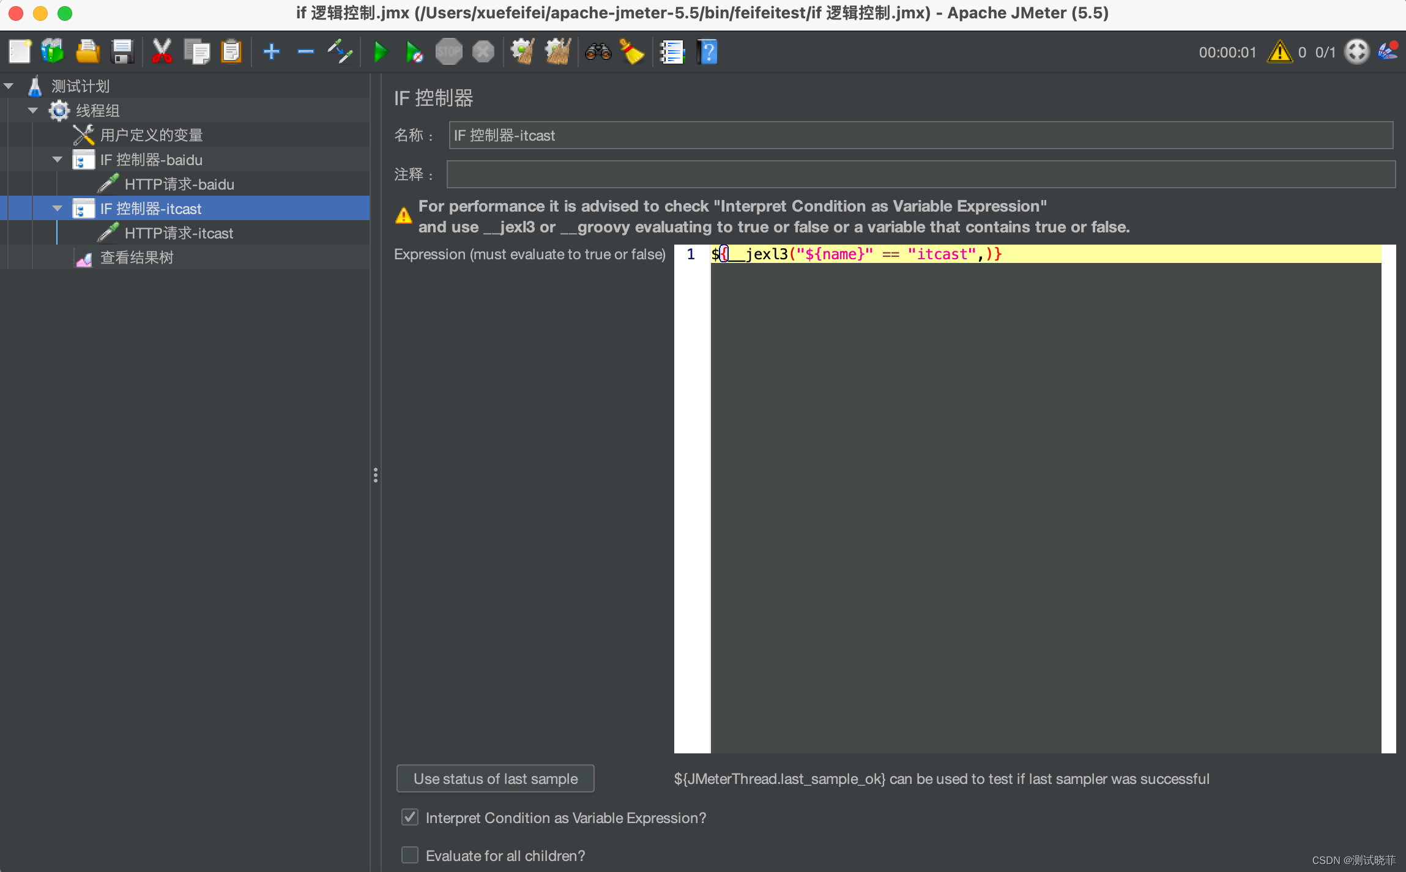
Task: Click the 00:00:01 elapsed time text
Action: 1227,53
